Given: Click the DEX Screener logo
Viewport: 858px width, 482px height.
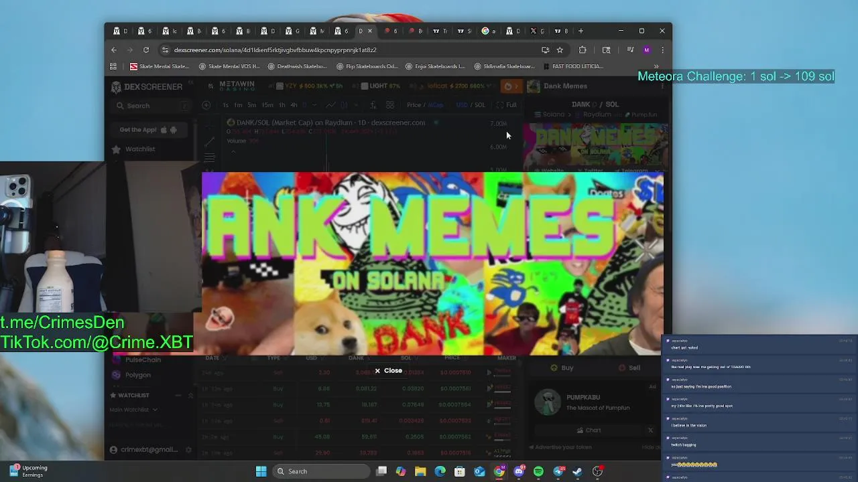Looking at the screenshot, I should pos(147,86).
